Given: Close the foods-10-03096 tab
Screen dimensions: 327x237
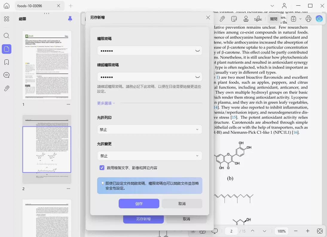Looking at the screenshot, I should click(x=59, y=6).
